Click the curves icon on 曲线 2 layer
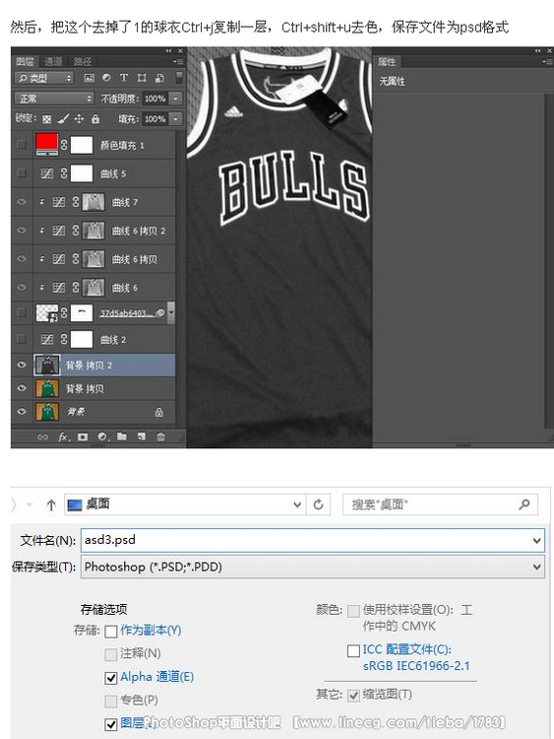 pos(47,339)
